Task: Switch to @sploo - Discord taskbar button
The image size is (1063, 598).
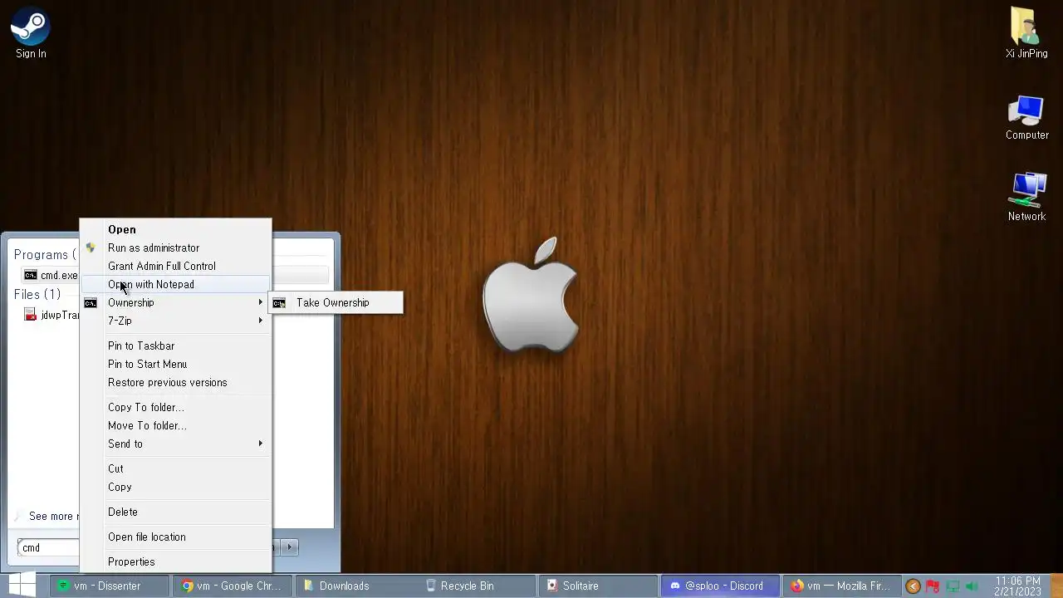Action: tap(721, 586)
